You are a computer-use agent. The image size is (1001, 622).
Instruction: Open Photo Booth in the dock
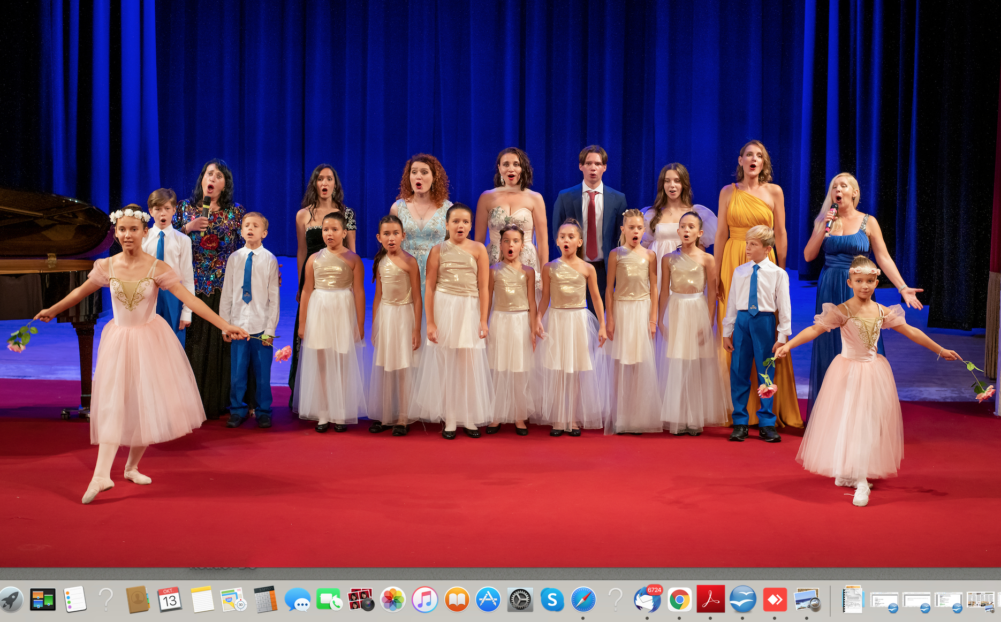pyautogui.click(x=361, y=600)
